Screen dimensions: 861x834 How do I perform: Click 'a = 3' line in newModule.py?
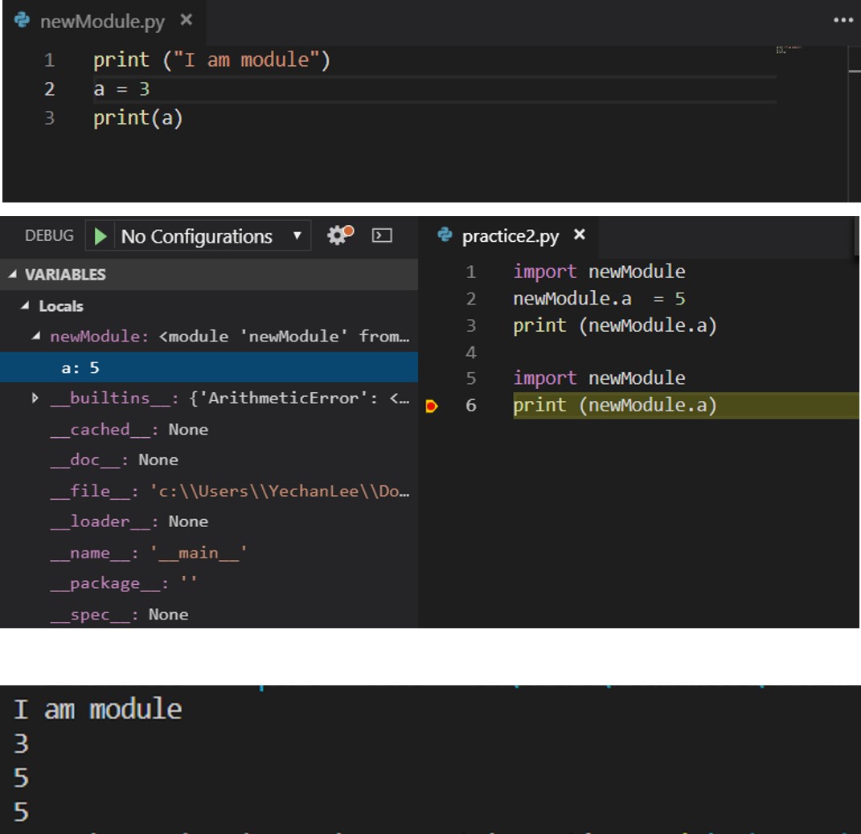(121, 89)
